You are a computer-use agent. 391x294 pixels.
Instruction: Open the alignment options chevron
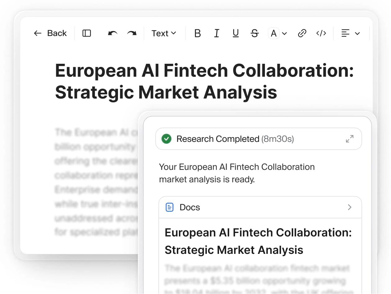tap(357, 33)
